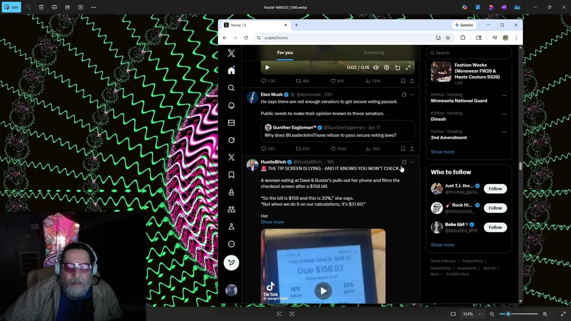Open Chrome extensions puzzle icon

(x=463, y=38)
